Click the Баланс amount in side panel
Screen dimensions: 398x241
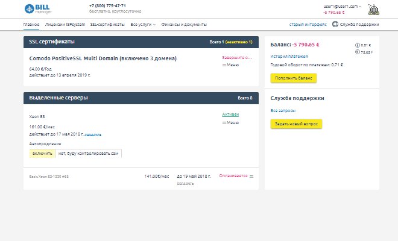pos(306,45)
